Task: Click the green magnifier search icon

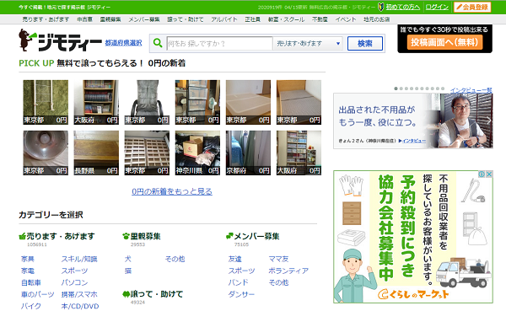Action: (158, 43)
